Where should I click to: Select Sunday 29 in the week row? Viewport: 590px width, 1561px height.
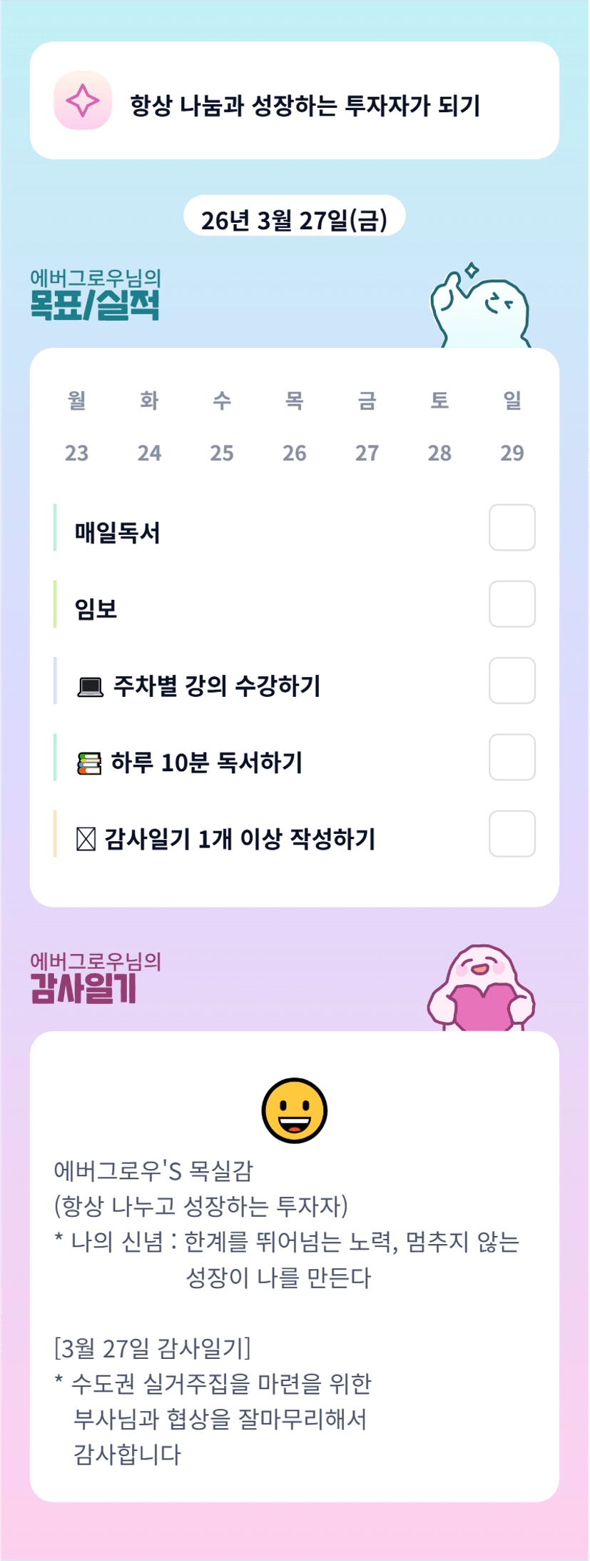click(512, 453)
